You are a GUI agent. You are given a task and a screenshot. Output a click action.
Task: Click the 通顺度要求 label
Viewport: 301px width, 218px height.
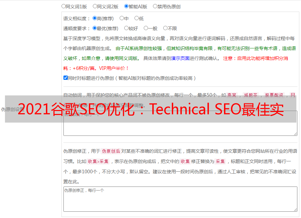click(x=77, y=28)
